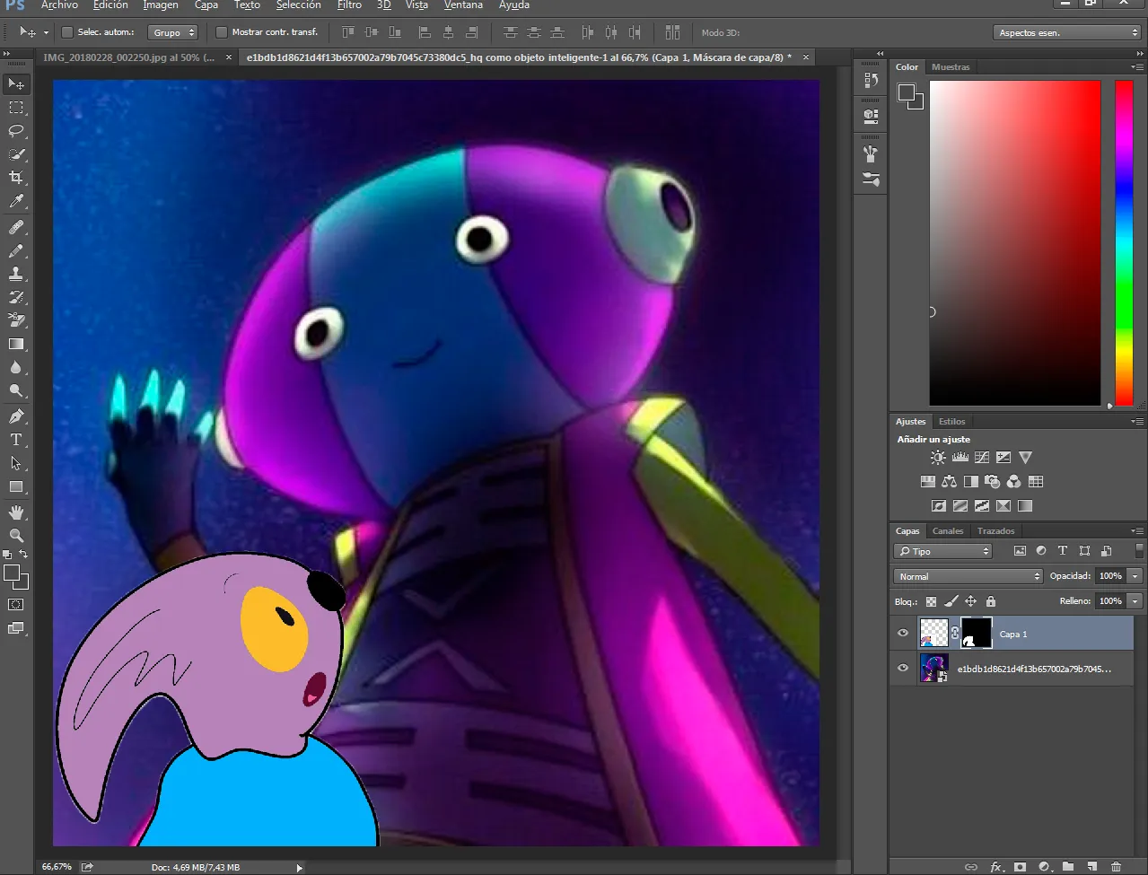Swap foreground and background colors
This screenshot has height=875, width=1148.
(x=24, y=555)
